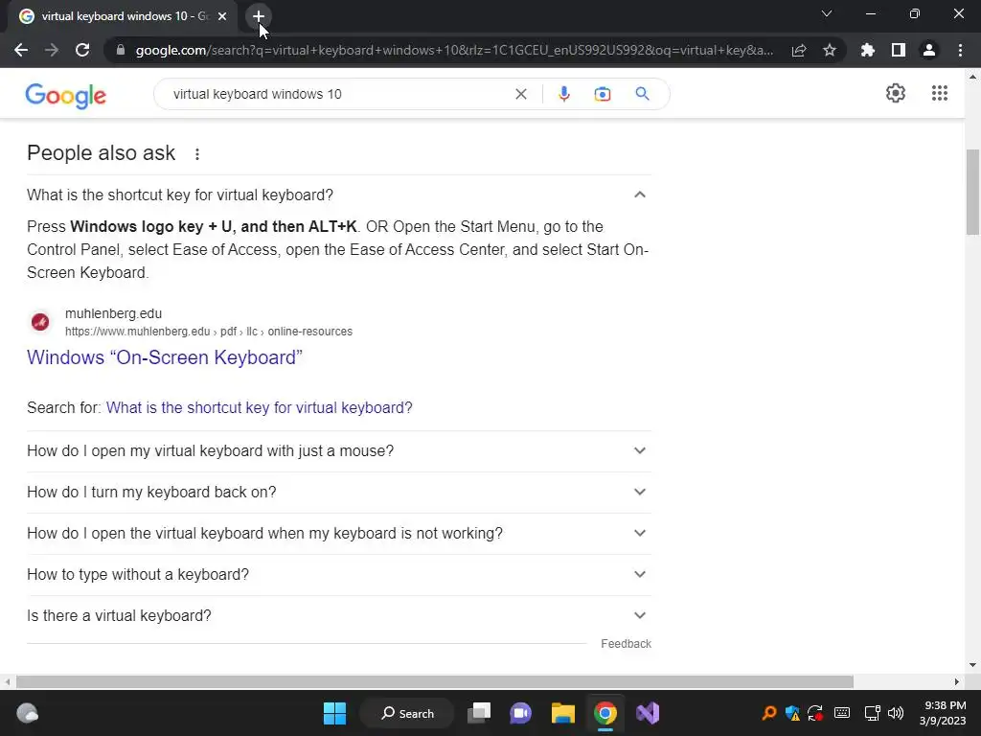Screen dimensions: 981x736
Task: Click the search query input field
Action: point(338,94)
